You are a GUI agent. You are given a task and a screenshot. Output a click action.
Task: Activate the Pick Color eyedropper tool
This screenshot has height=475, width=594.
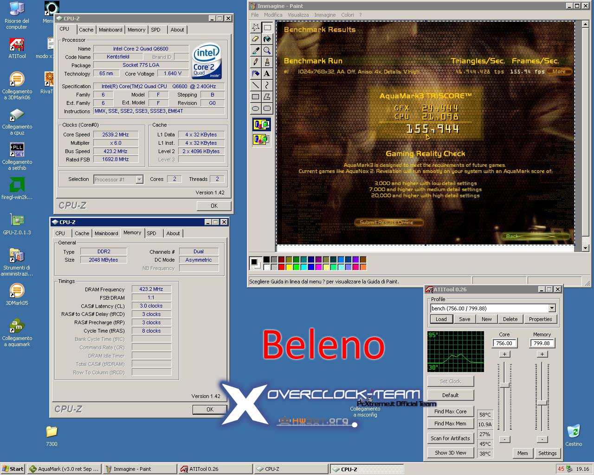(255, 50)
